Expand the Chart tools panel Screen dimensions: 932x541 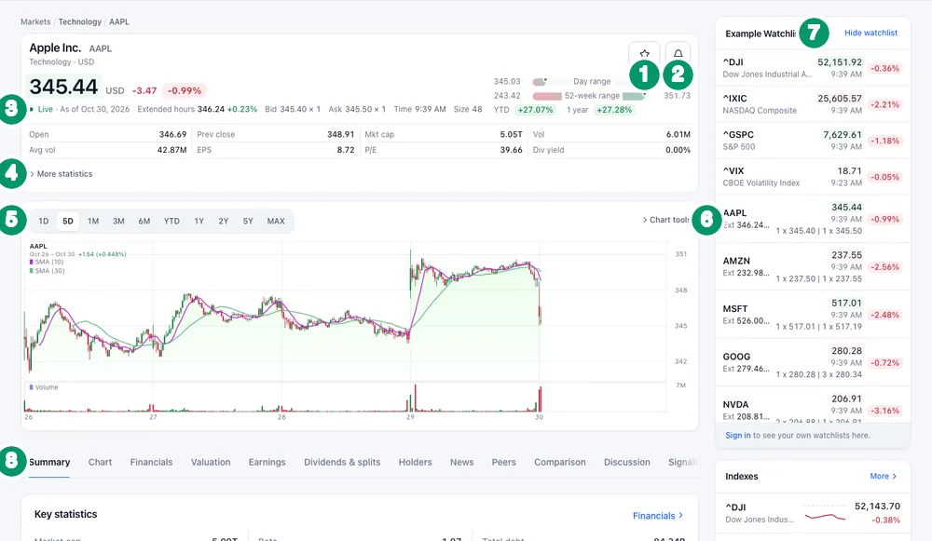click(665, 220)
